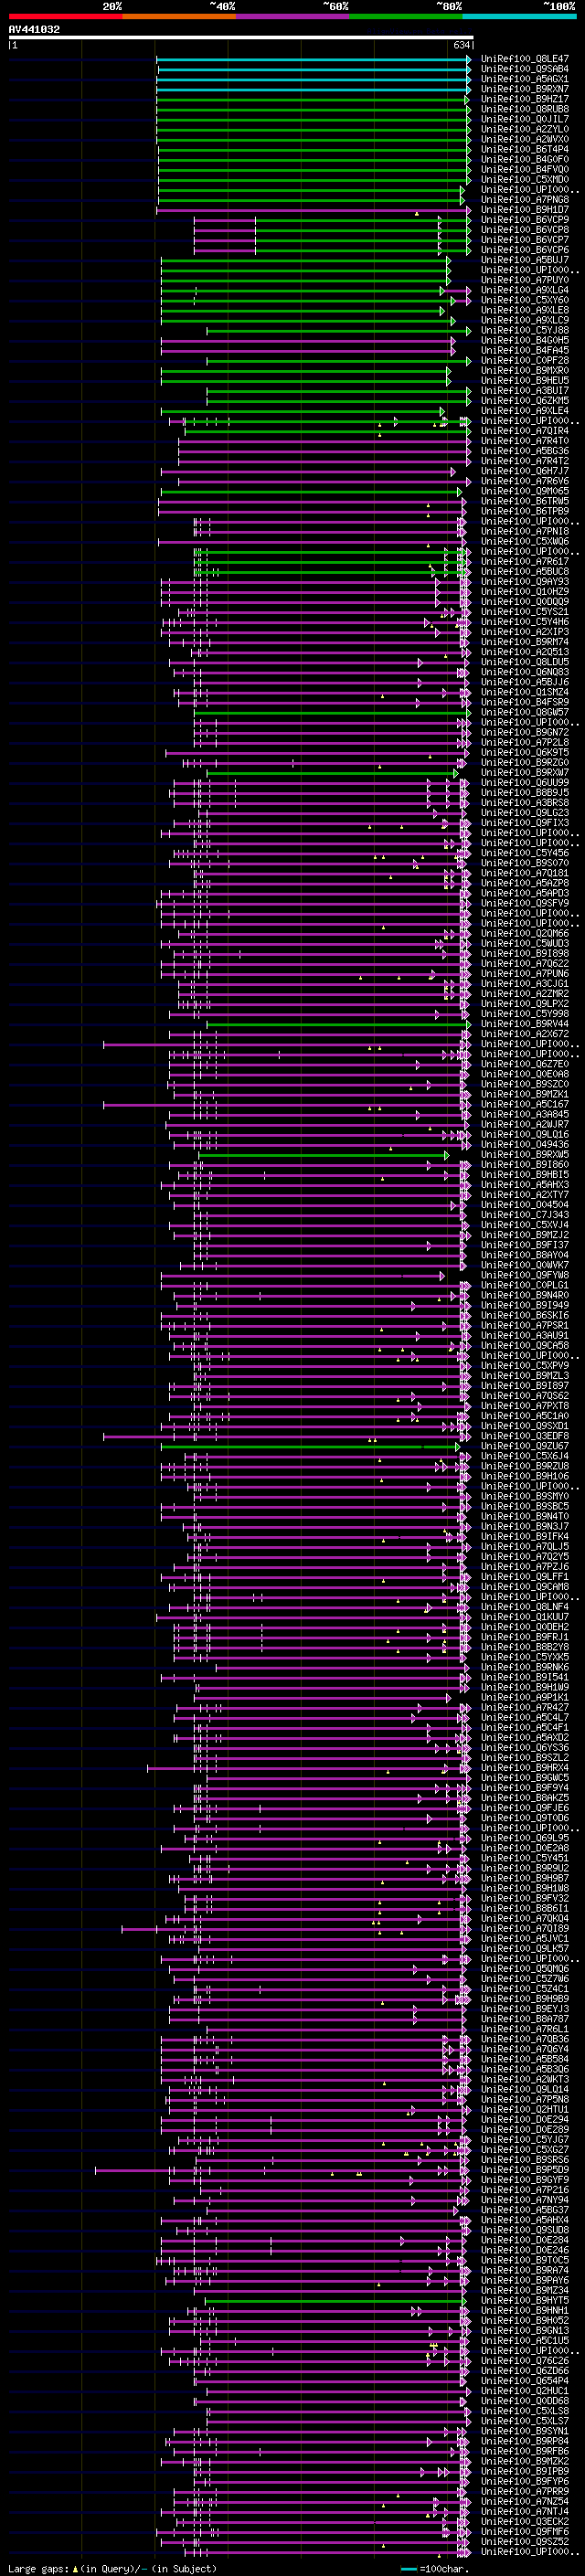Open entry UniRef100_B9MXR0
This screenshot has width=585, height=2576.
click(525, 370)
